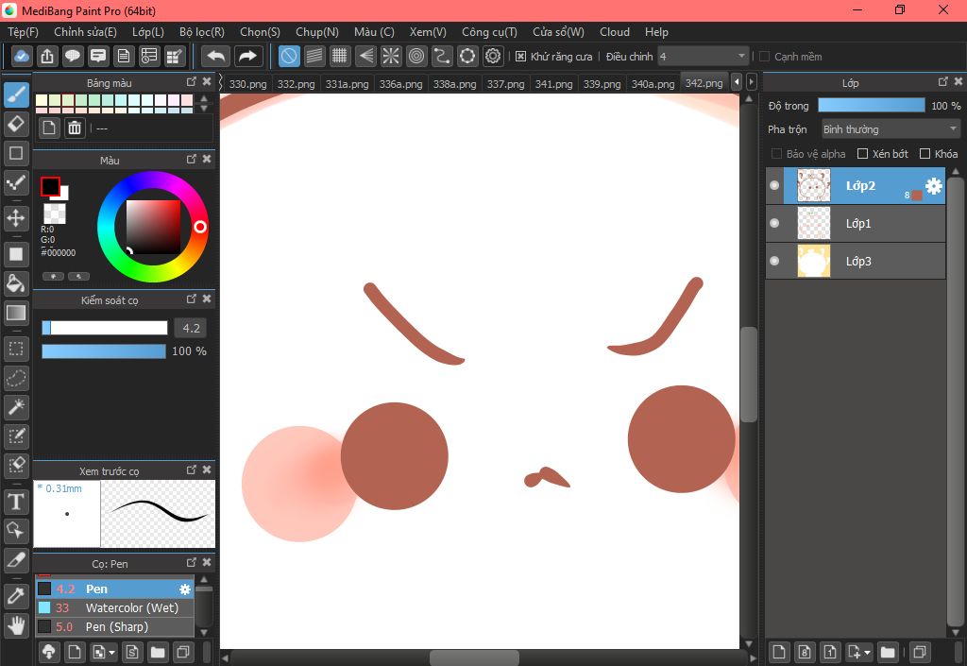Select the Lớp1 layer row
This screenshot has height=666, width=967.
856,223
